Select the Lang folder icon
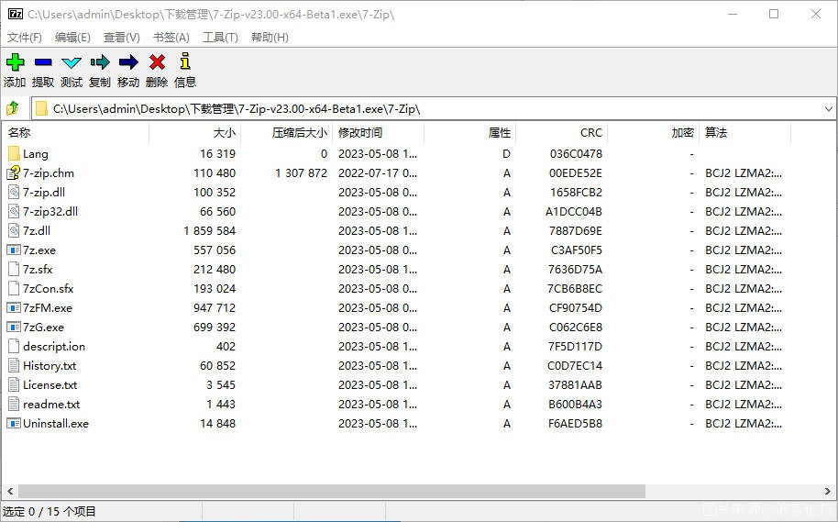Image resolution: width=838 pixels, height=522 pixels. pyautogui.click(x=14, y=153)
